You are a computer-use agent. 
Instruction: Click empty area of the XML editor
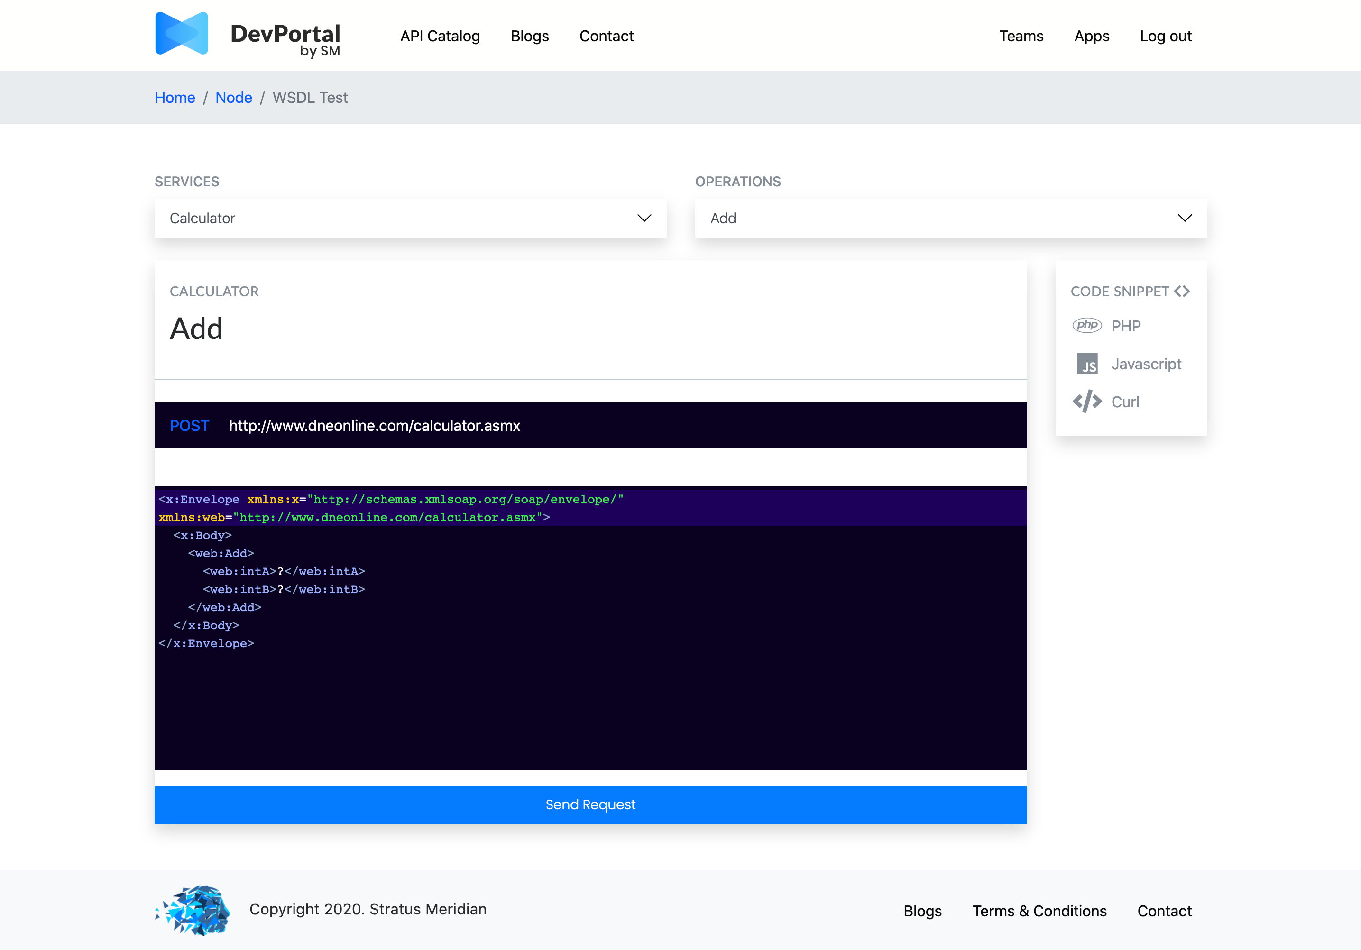click(x=590, y=711)
